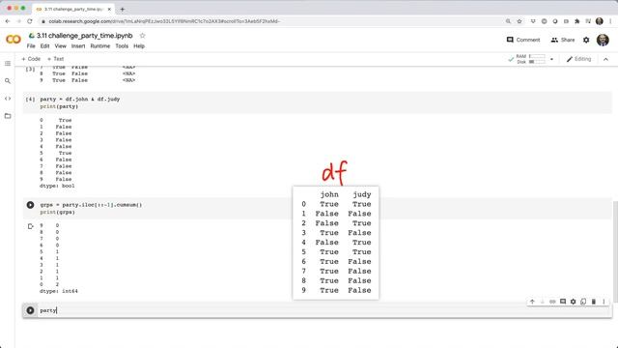618x348 pixels.
Task: Open the find and replace sidebar
Action: pos(8,81)
